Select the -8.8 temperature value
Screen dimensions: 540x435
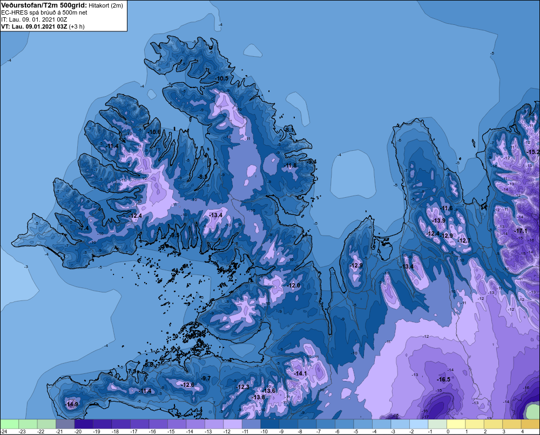tap(148, 365)
